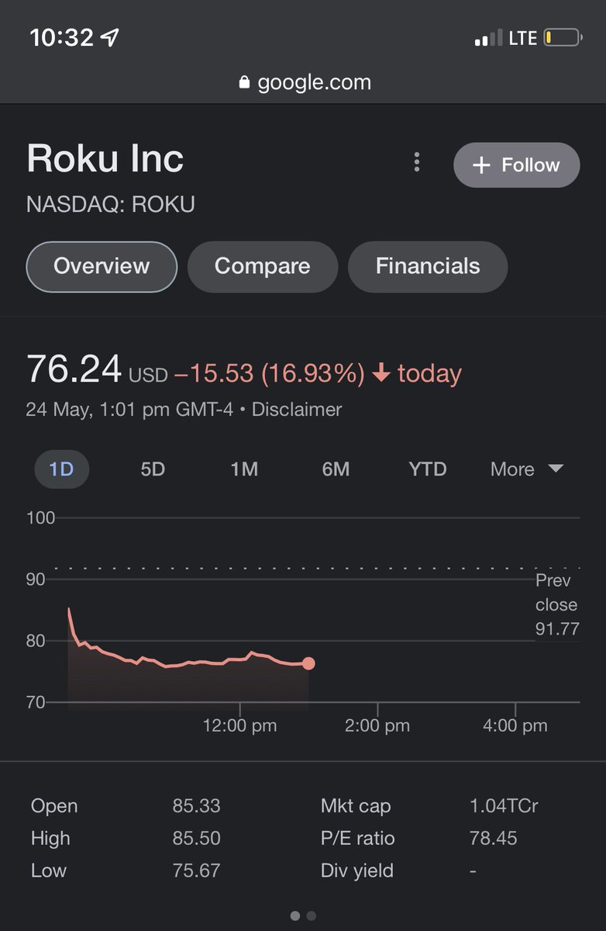Select the 1M chart range

(244, 469)
